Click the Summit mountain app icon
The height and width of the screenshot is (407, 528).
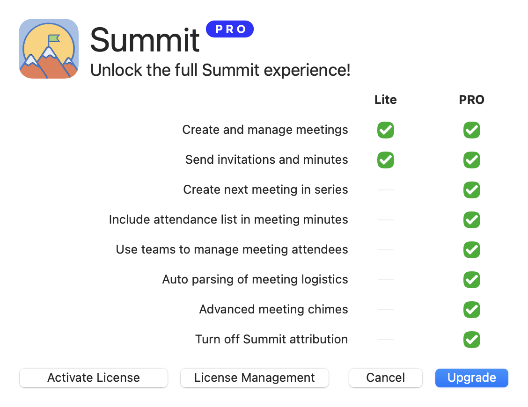click(49, 49)
